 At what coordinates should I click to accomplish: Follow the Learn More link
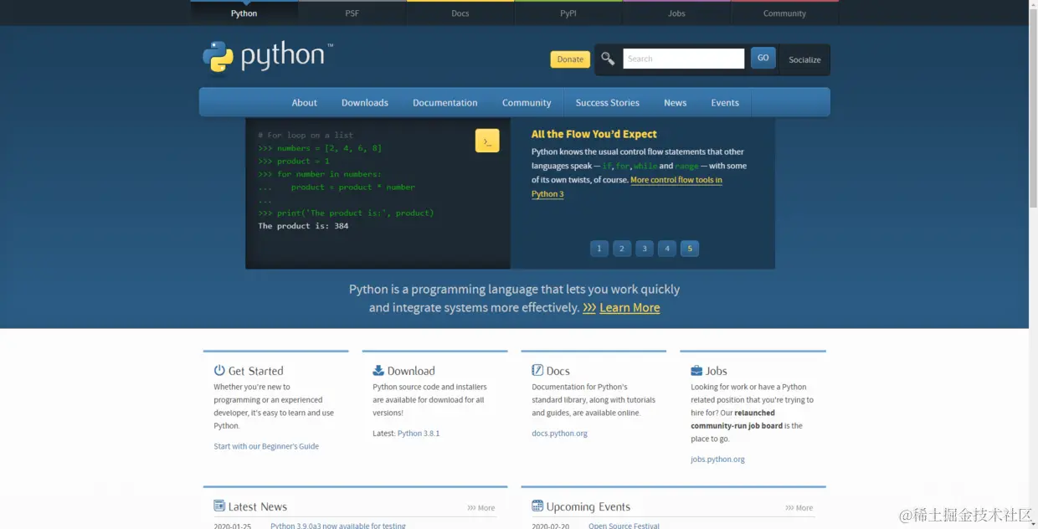click(x=629, y=307)
